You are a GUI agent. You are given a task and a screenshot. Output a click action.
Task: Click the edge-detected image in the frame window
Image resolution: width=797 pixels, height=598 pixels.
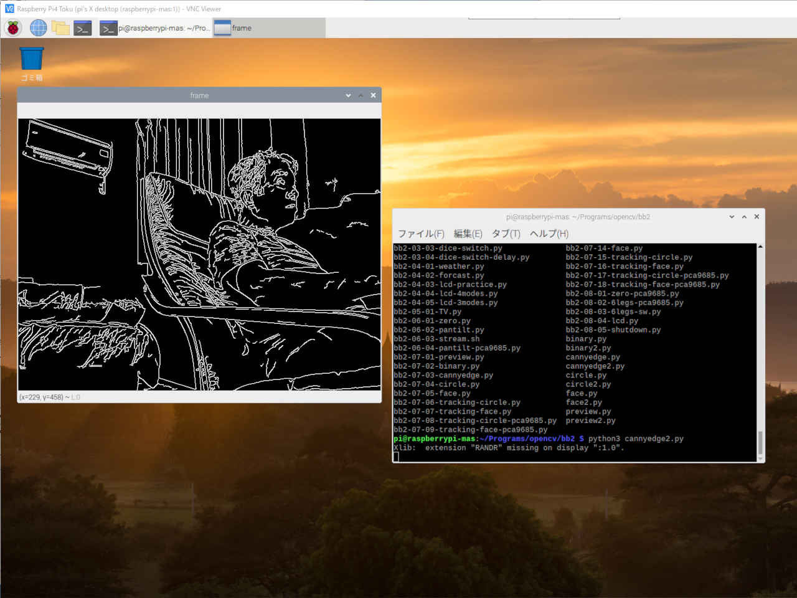click(x=199, y=254)
